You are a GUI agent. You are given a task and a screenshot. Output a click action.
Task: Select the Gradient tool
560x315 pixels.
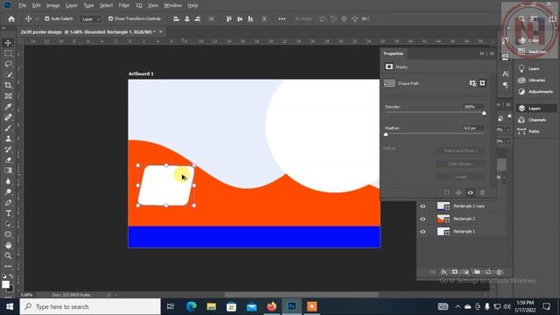(x=8, y=171)
